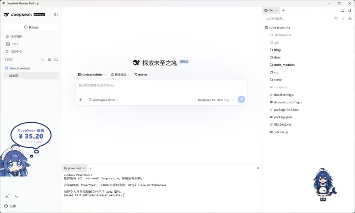Click the phone icon at sidebar bottom

(x=16, y=196)
